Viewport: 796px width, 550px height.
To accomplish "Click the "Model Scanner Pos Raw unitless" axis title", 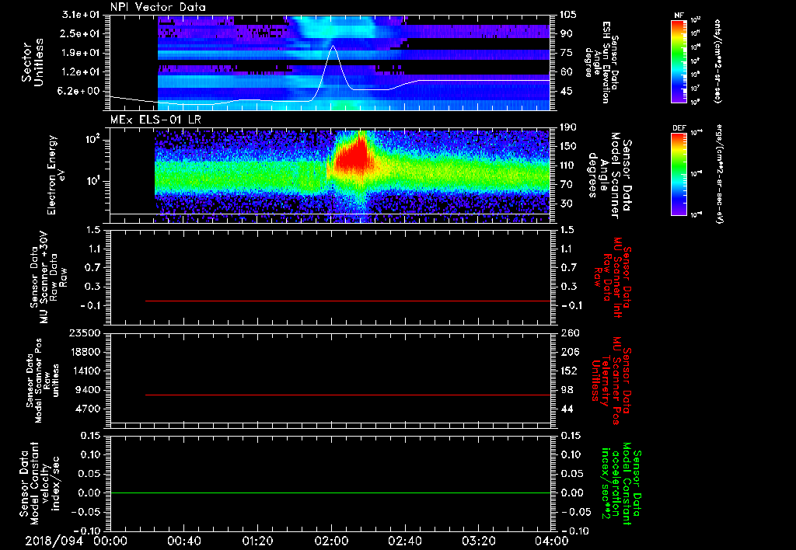I will click(43, 381).
